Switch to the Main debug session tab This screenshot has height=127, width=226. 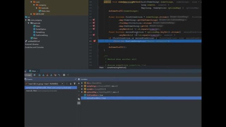coord(33,71)
